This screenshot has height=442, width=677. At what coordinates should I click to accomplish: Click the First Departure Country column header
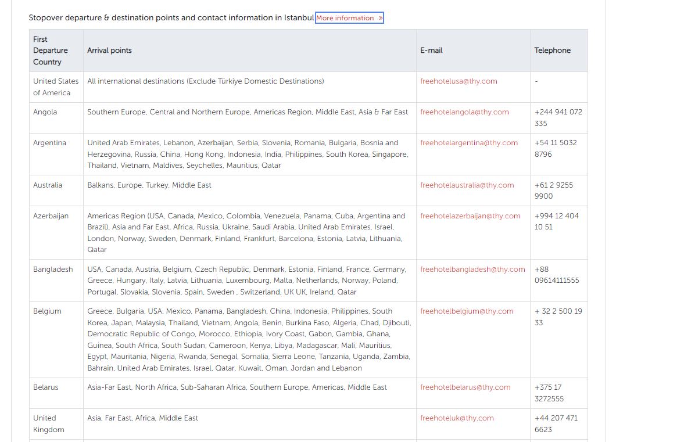(51, 51)
